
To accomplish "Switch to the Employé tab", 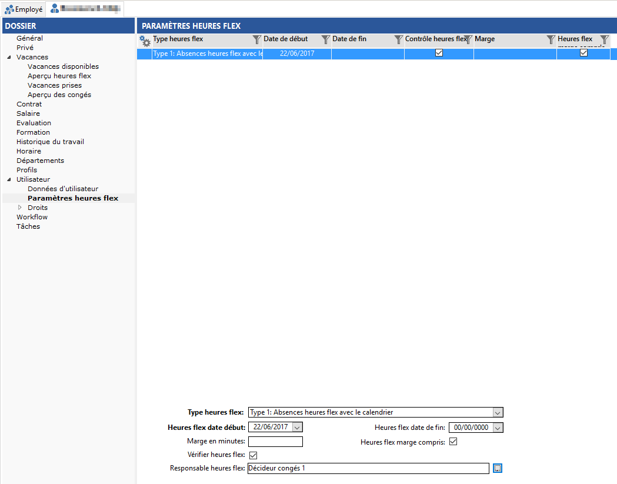I will (x=24, y=9).
